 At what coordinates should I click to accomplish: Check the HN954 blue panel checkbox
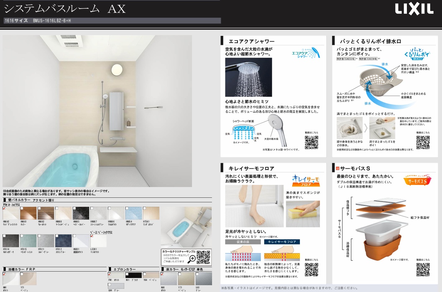tap(127, 208)
